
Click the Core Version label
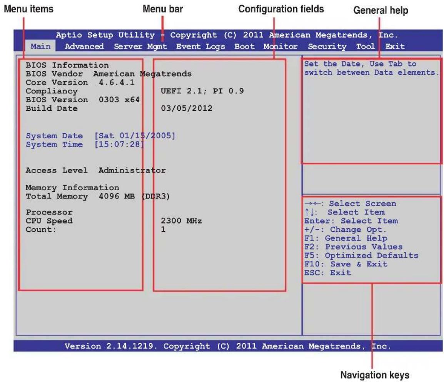click(x=57, y=82)
